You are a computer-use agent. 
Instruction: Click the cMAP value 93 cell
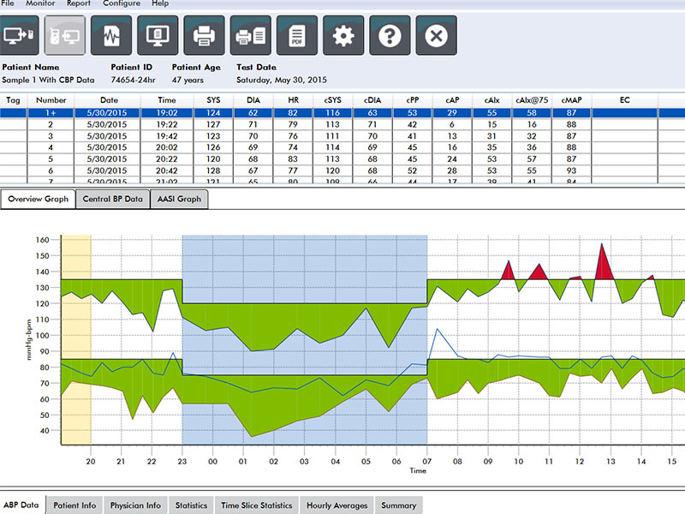(x=571, y=170)
